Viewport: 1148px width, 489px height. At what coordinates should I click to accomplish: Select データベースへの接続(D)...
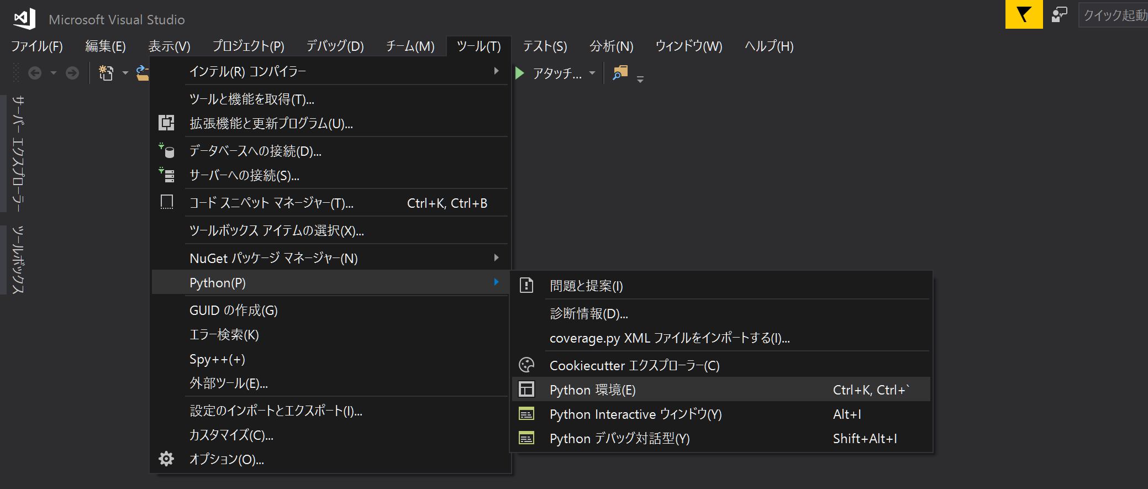click(330, 151)
